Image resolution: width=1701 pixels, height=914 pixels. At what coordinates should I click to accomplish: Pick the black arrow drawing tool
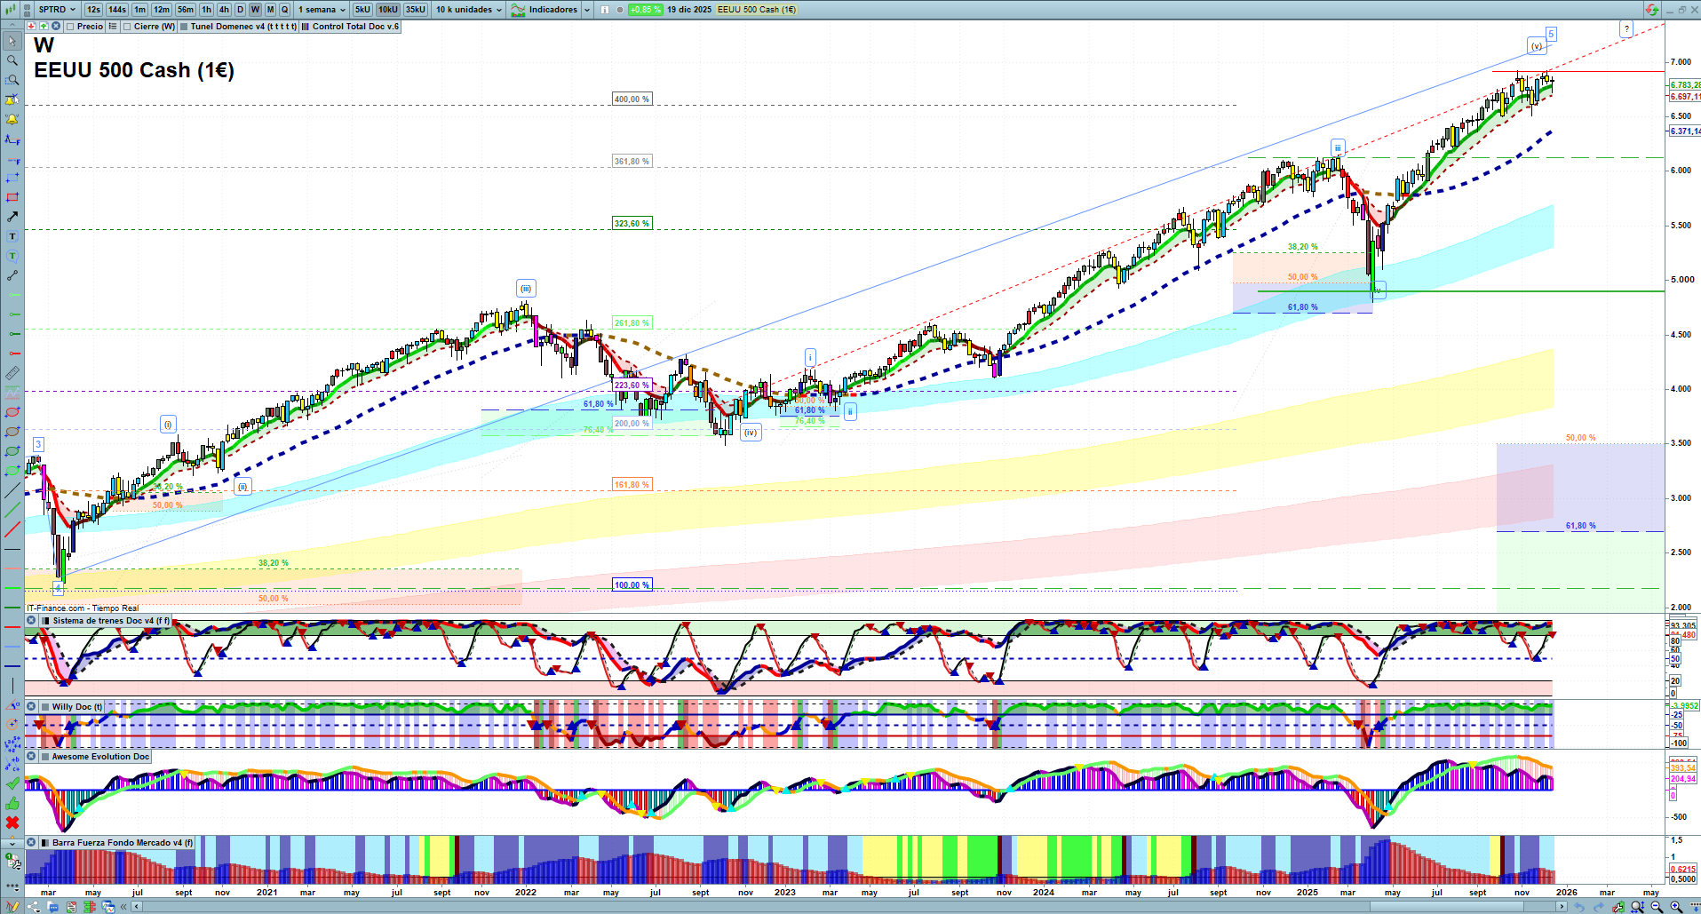click(x=12, y=217)
